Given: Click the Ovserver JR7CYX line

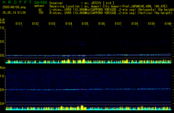Looking at the screenshot, I should 82,3.
